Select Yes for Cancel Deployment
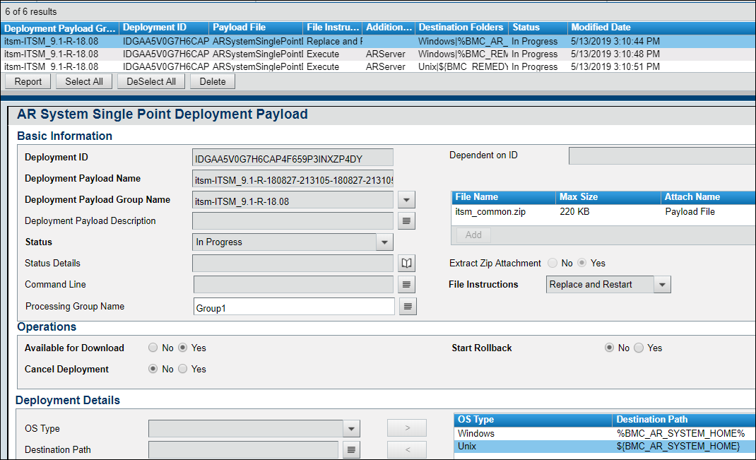 (183, 369)
